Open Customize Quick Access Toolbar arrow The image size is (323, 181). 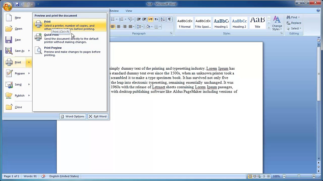pos(38,4)
